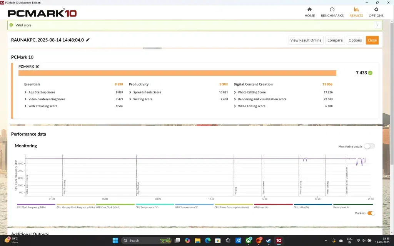Select the GPU Load legend swatch
The image size is (394, 246).
[x=274, y=204]
